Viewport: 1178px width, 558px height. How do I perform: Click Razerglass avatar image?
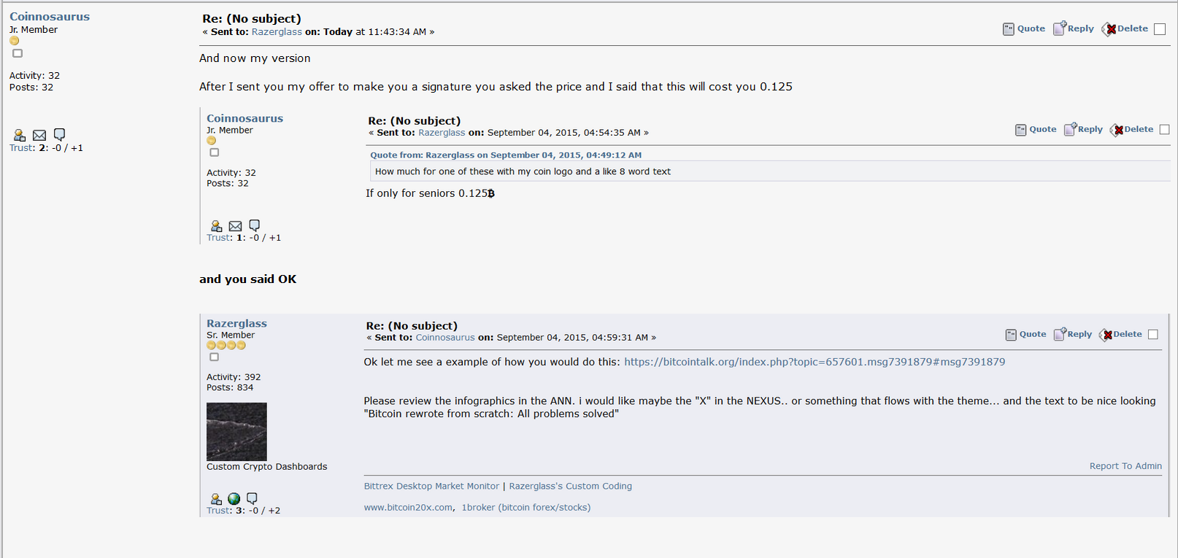pos(236,432)
